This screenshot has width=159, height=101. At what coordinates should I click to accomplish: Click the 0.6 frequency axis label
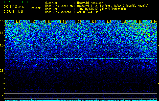[2, 96]
